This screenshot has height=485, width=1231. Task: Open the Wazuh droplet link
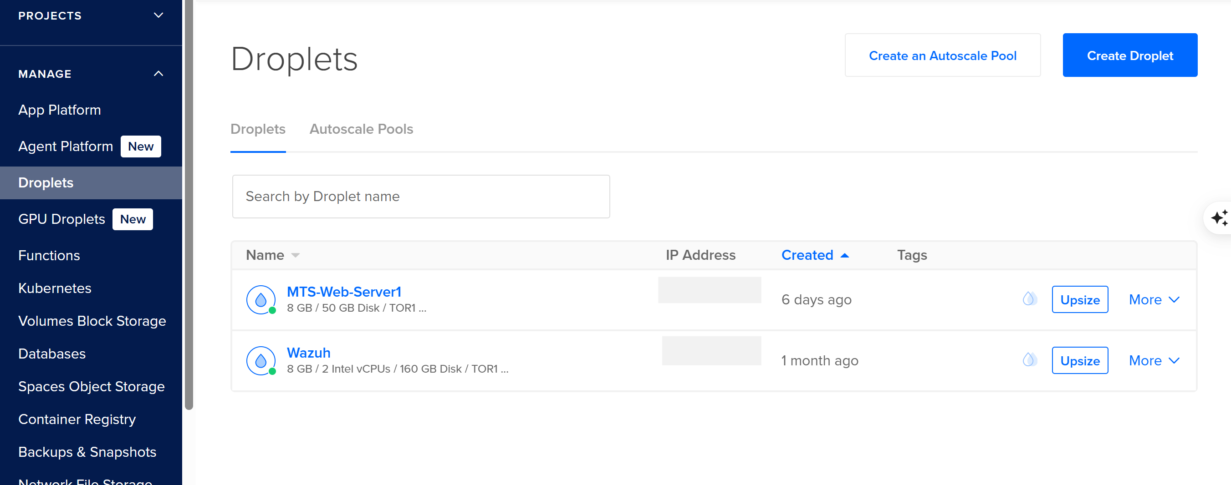[308, 353]
